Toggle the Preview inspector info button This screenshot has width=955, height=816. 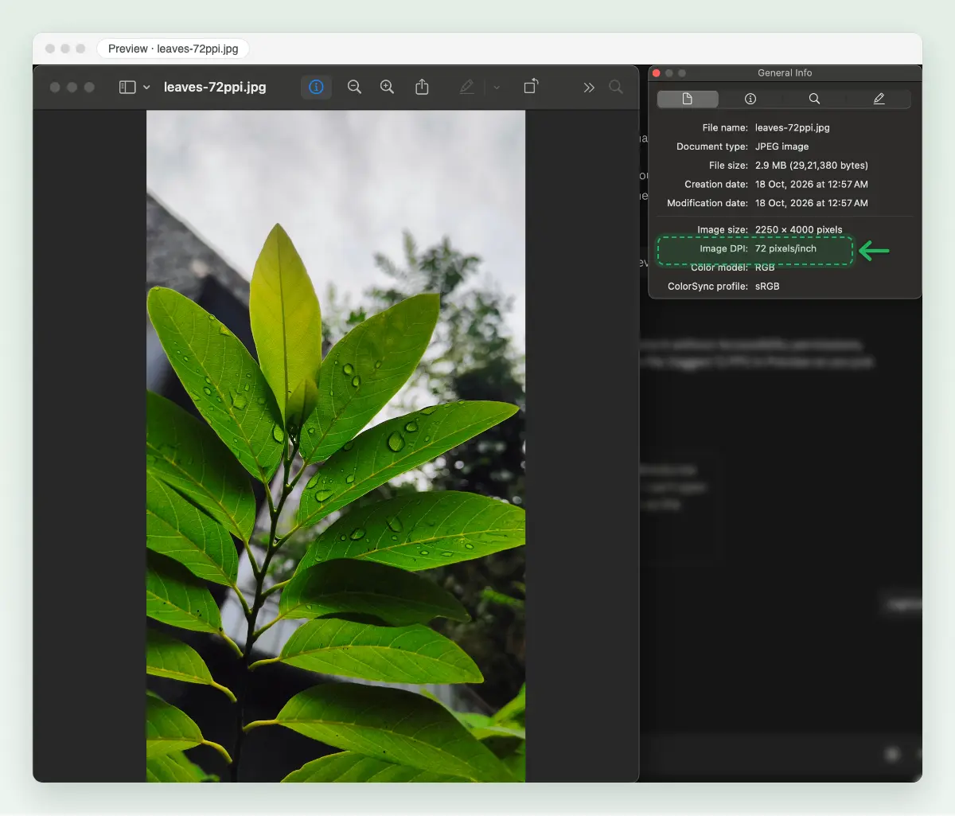(316, 87)
